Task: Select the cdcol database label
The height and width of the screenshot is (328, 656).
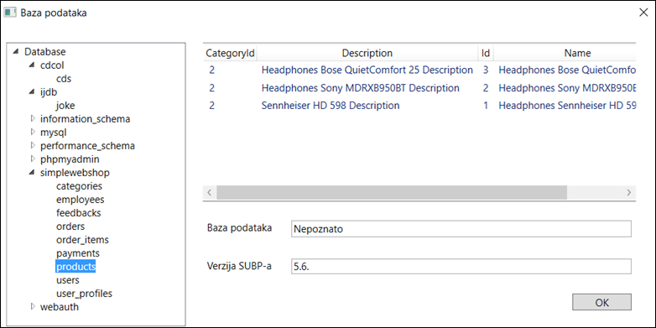Action: click(52, 65)
